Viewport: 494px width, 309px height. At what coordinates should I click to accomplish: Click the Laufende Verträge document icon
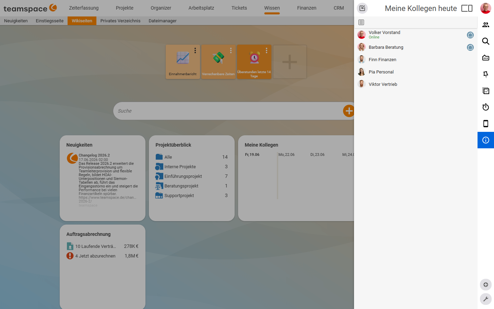[x=70, y=246]
